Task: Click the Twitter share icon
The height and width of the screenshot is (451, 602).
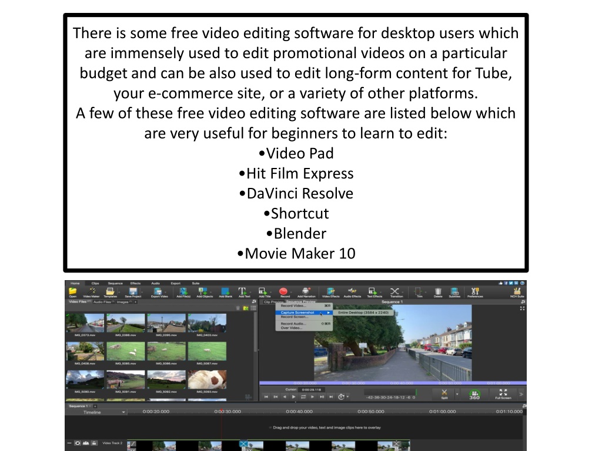Action: 511,283
